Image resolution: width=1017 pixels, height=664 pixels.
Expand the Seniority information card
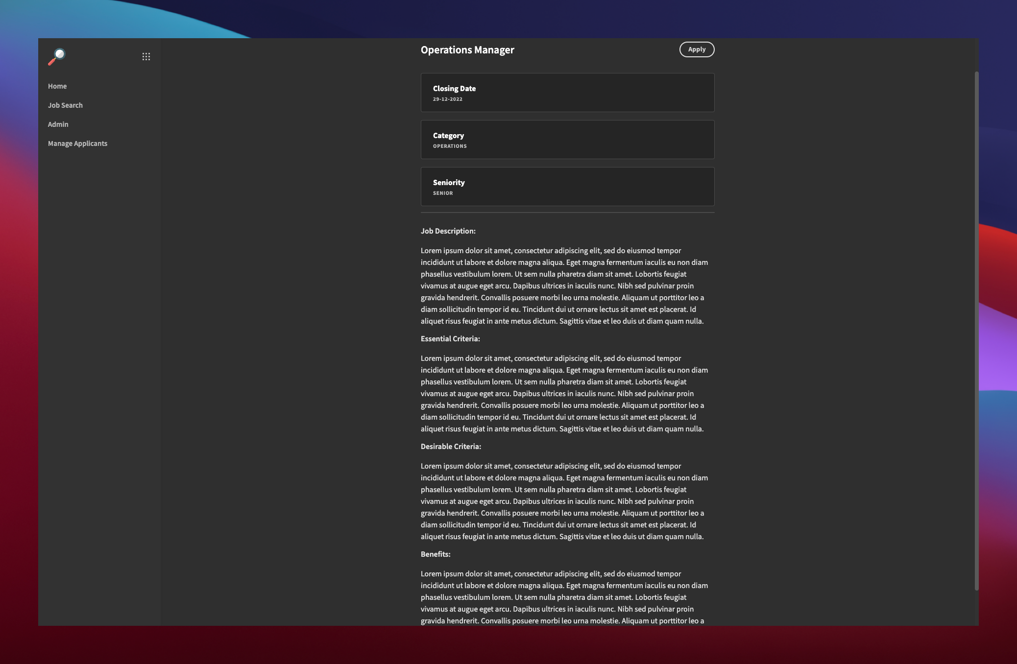[x=567, y=186]
